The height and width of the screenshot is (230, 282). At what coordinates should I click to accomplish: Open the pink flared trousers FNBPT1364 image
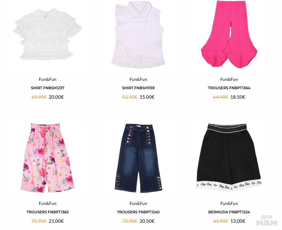pyautogui.click(x=229, y=34)
